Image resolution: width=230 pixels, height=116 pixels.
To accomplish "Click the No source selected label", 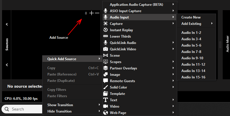I will 25,86.
